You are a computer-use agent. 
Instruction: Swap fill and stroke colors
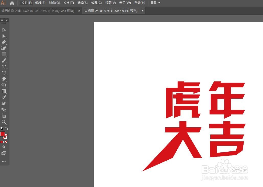pyautogui.click(x=7, y=129)
